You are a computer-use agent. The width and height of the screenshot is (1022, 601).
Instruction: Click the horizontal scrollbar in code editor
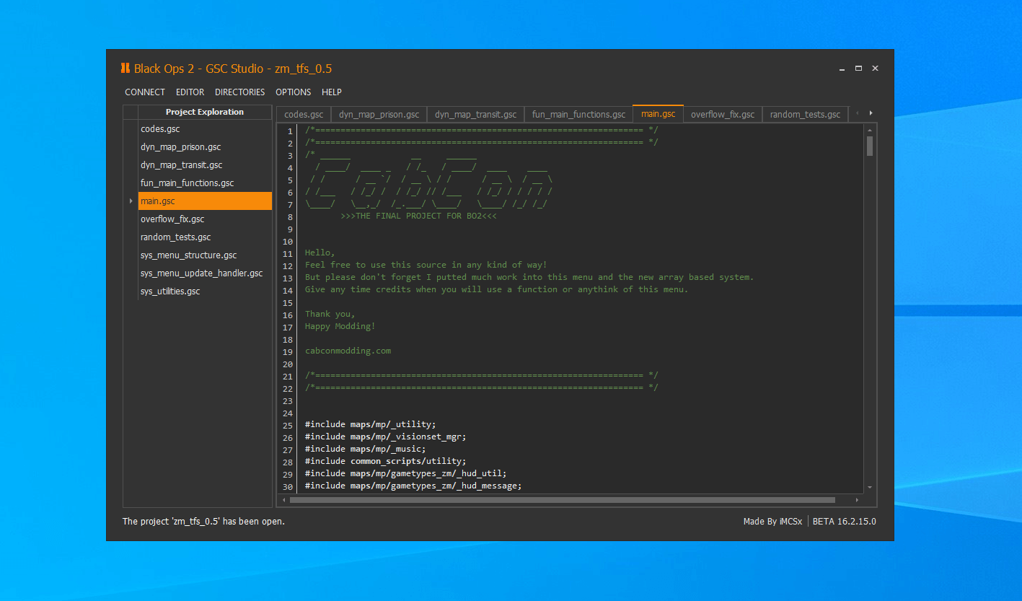click(x=562, y=500)
